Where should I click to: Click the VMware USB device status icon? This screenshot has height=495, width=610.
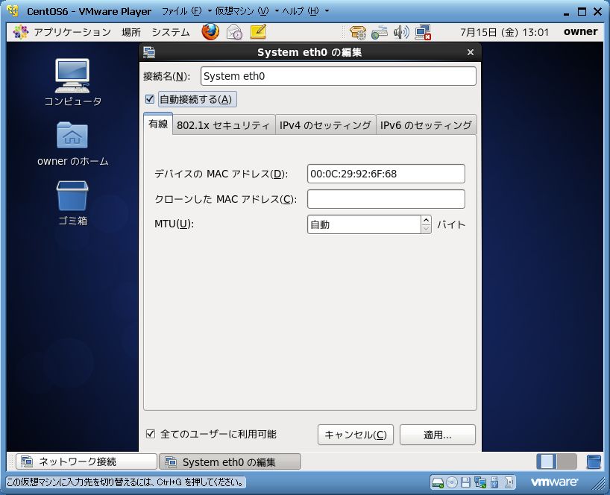[x=494, y=482]
